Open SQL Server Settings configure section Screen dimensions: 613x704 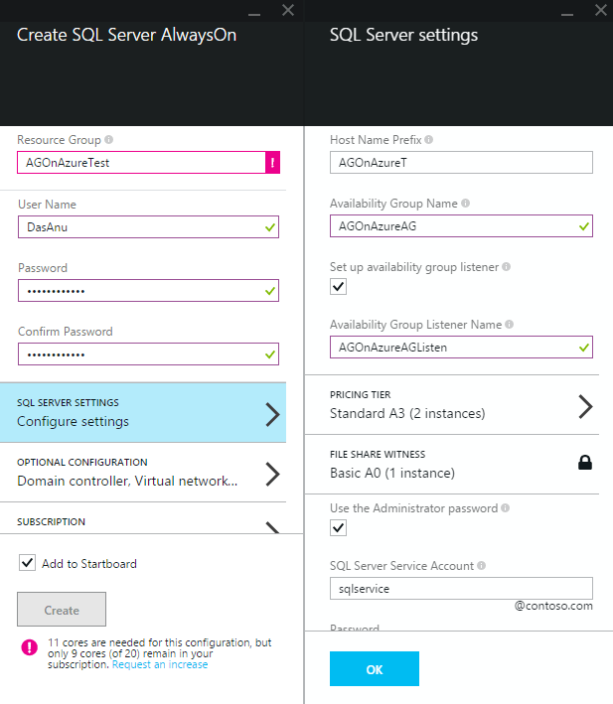coord(143,413)
